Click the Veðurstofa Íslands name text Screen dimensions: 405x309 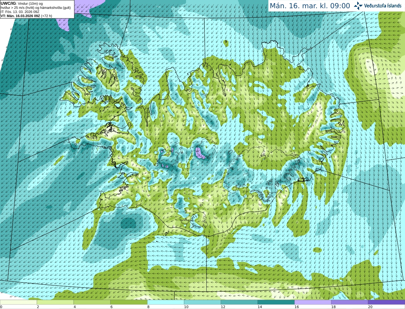[x=383, y=6]
